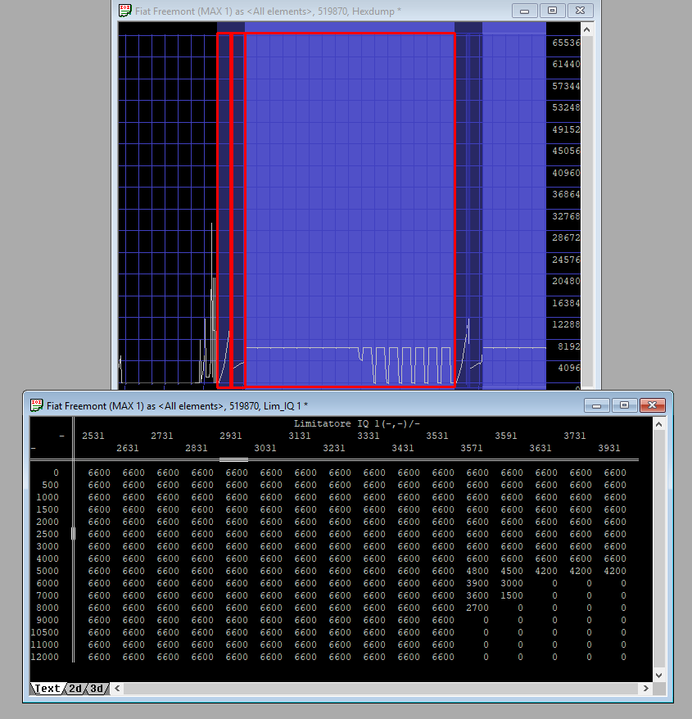Click the Lim_IQ 1 window title bar
692x719 pixels.
pos(328,405)
